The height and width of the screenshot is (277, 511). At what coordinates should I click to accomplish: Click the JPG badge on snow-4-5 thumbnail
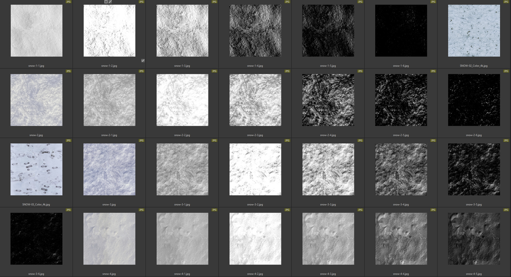507,210
